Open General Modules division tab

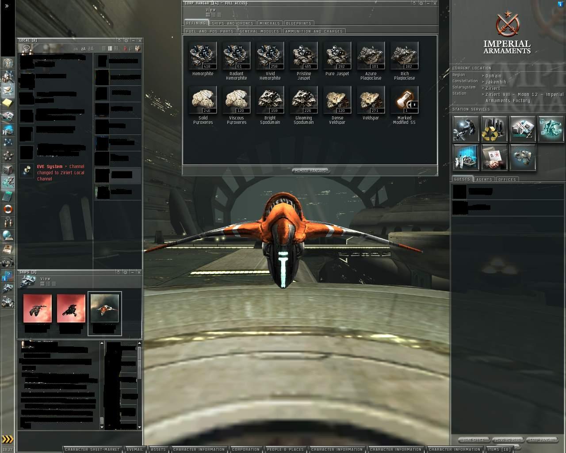coord(260,31)
